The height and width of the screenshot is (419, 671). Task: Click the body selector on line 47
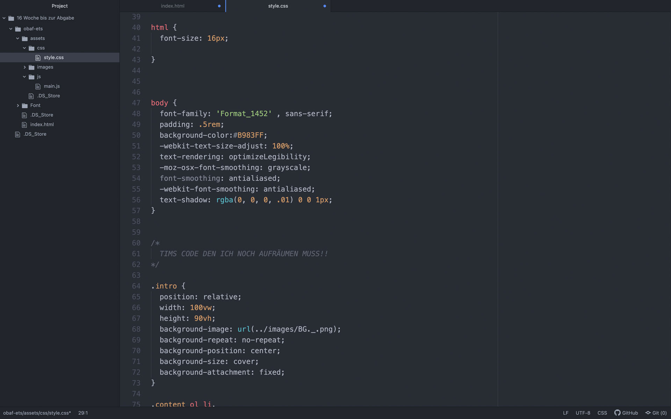pyautogui.click(x=159, y=103)
